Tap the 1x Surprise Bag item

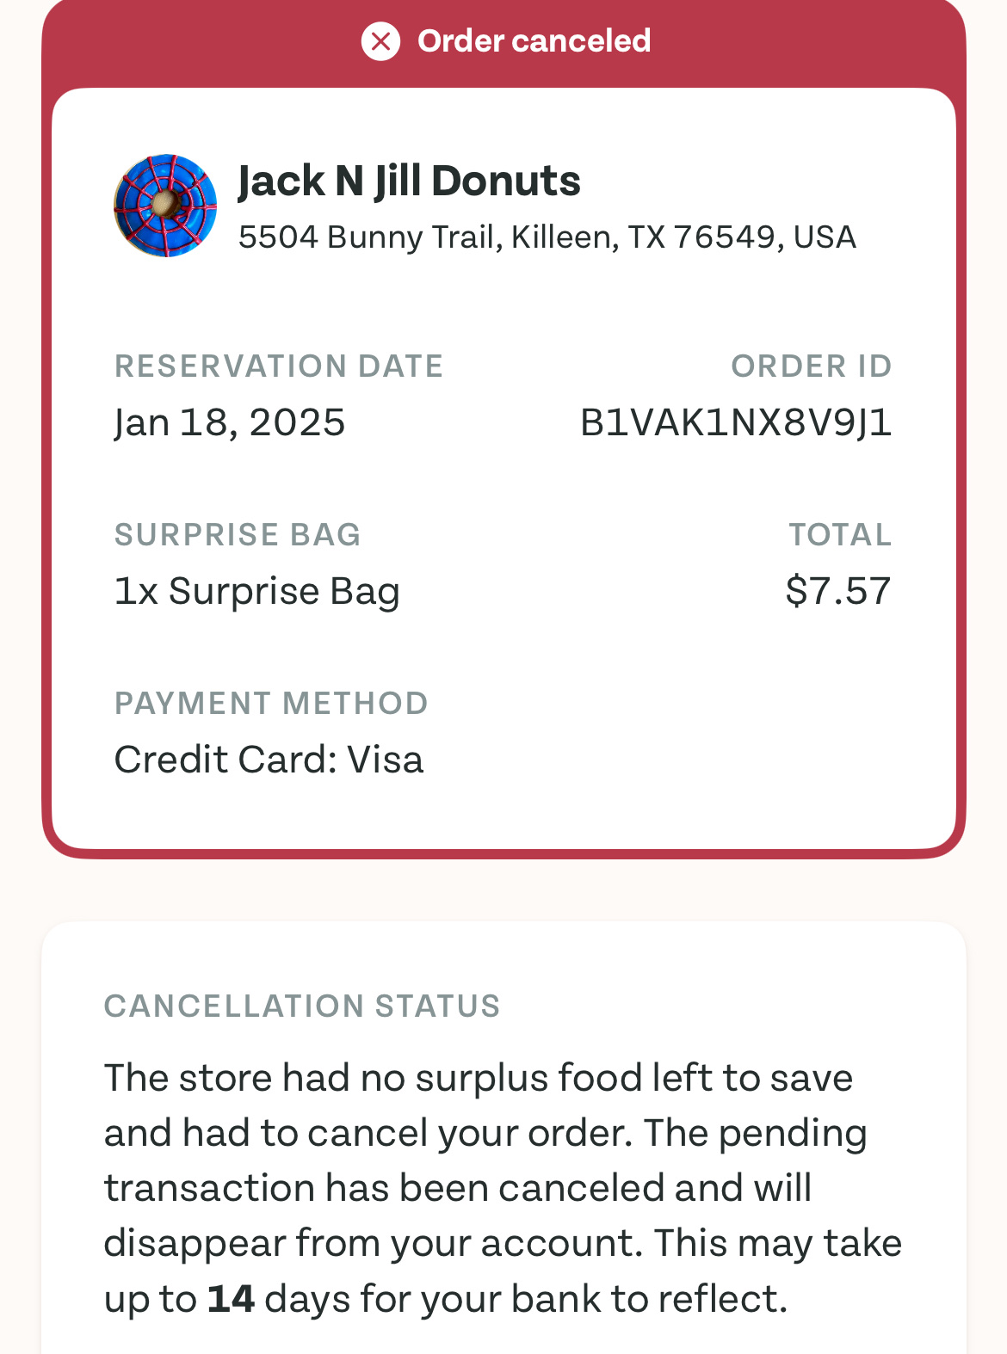point(257,591)
